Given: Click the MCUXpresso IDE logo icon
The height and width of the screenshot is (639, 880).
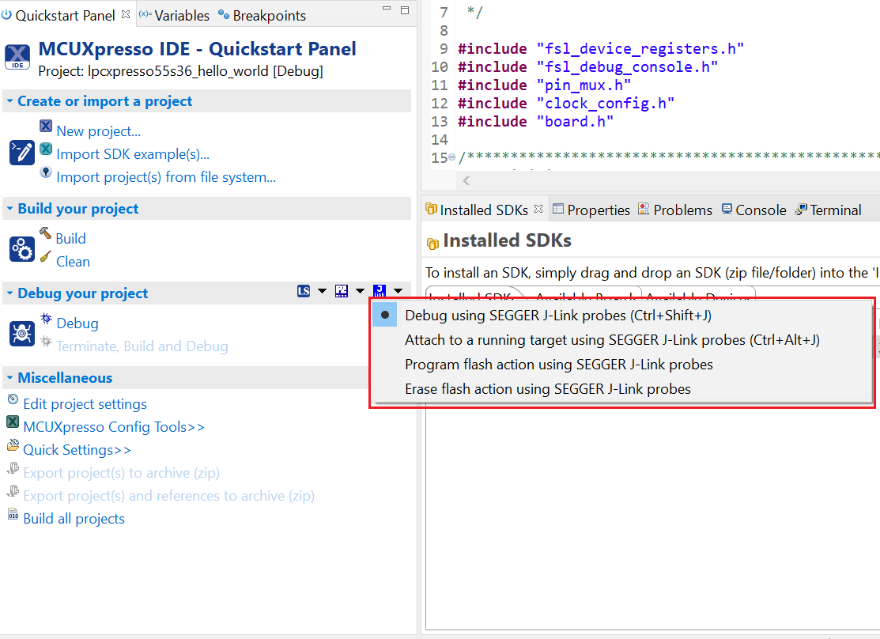Looking at the screenshot, I should tap(17, 57).
